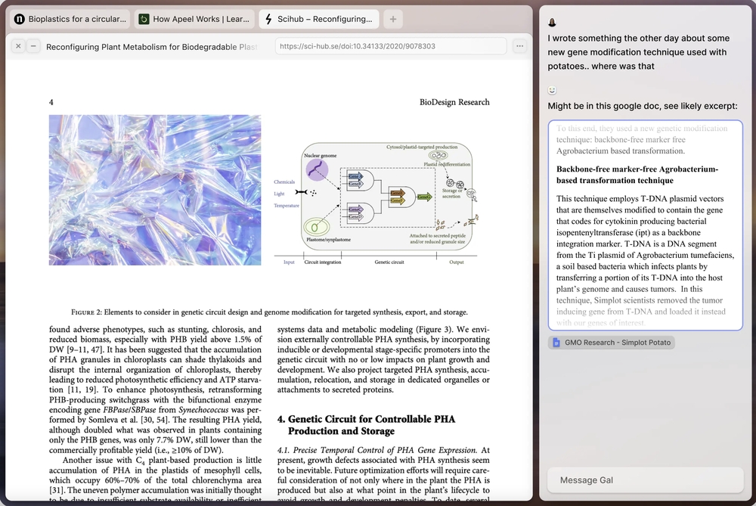Close the page with the X button
The image size is (756, 506).
tap(18, 46)
